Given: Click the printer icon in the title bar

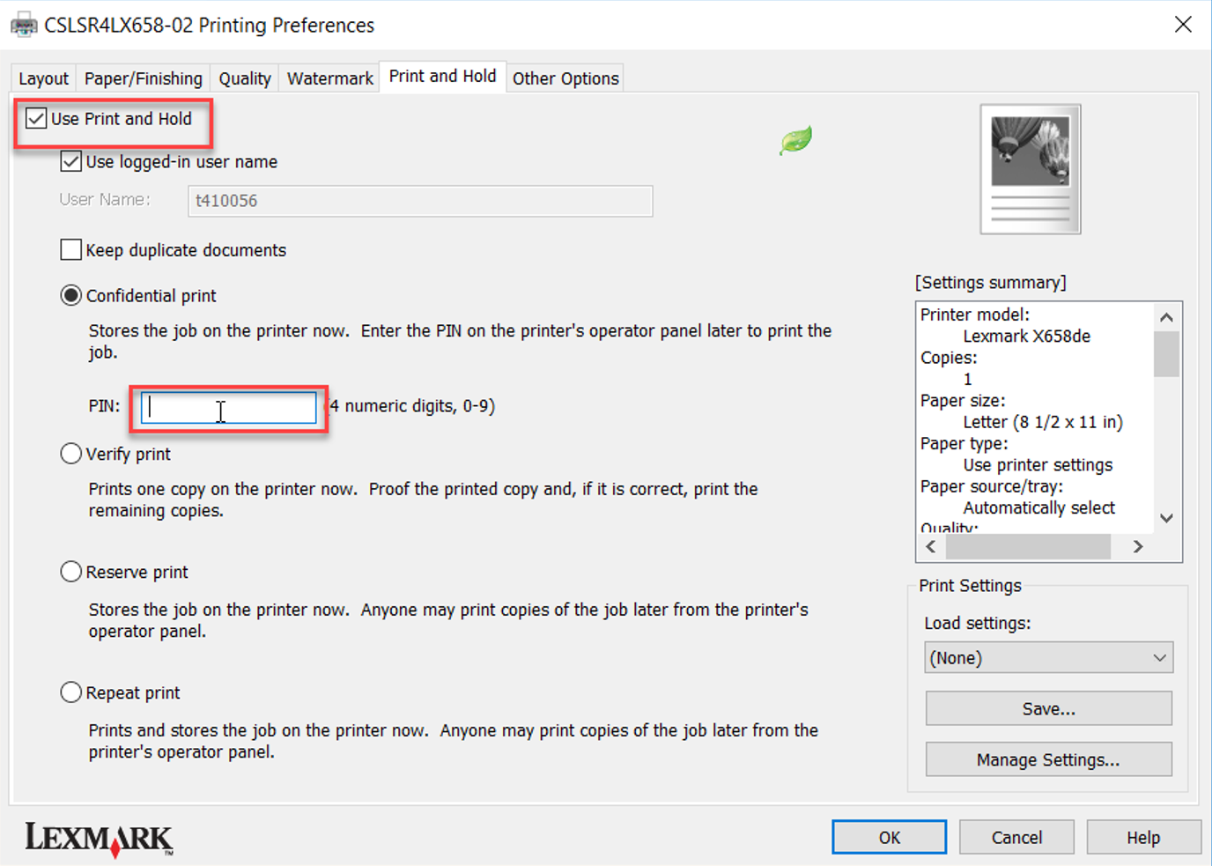Looking at the screenshot, I should coord(24,25).
